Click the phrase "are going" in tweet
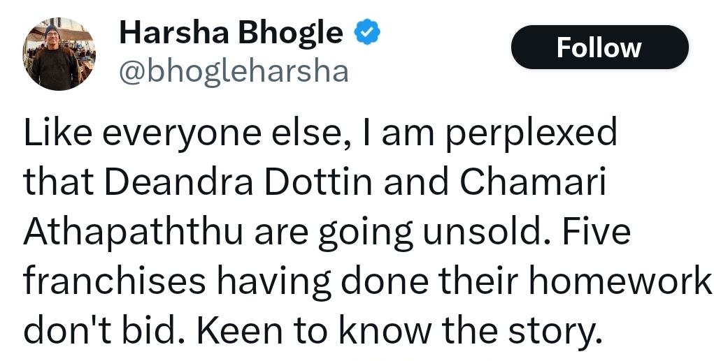Viewport: 714px width, 361px height. pyautogui.click(x=334, y=233)
